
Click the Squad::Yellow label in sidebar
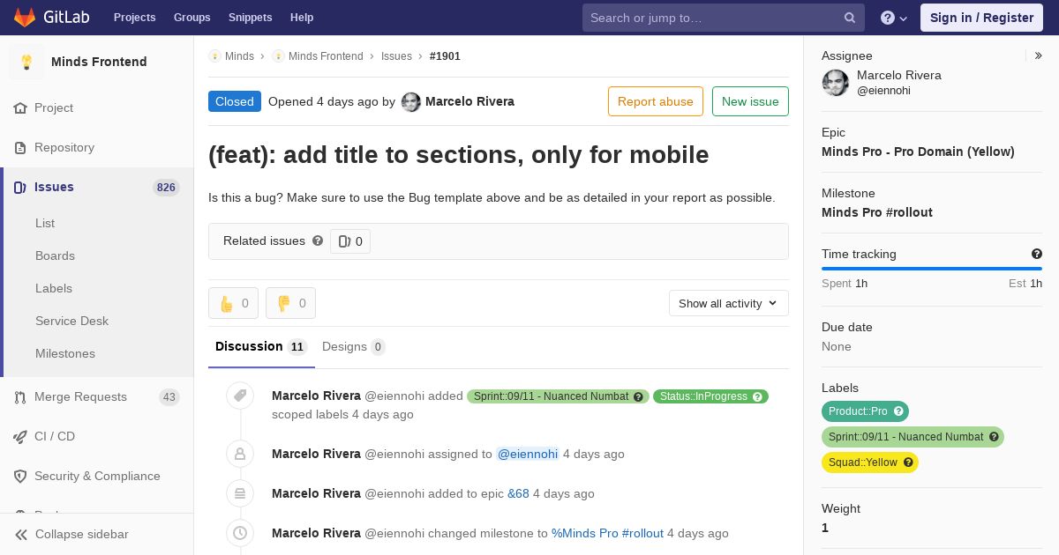click(870, 462)
